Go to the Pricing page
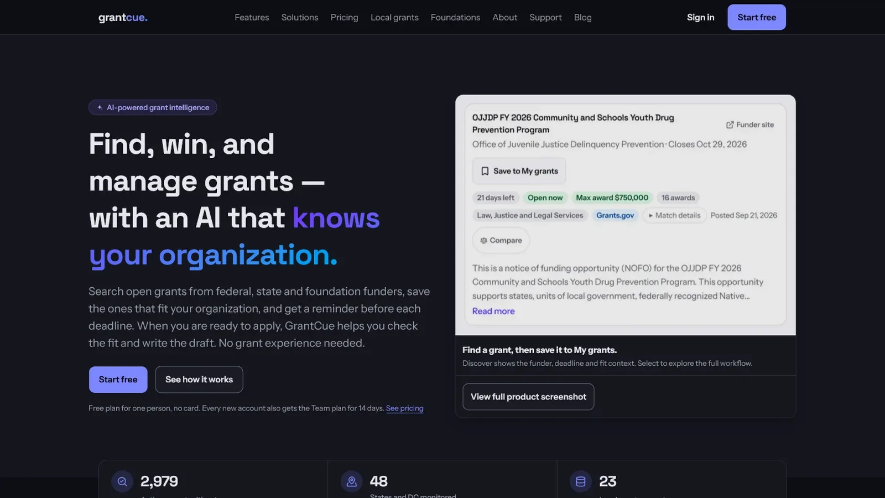Image resolution: width=885 pixels, height=498 pixels. [344, 17]
